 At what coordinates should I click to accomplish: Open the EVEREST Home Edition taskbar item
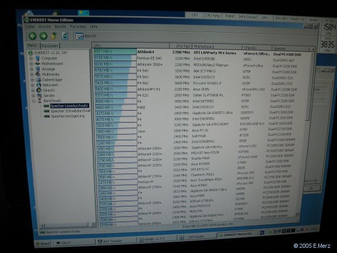[237, 235]
